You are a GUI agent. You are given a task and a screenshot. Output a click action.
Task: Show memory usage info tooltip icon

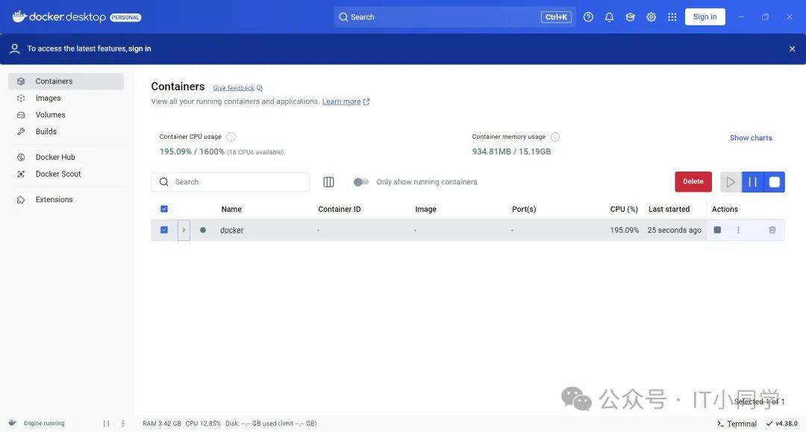(x=555, y=137)
